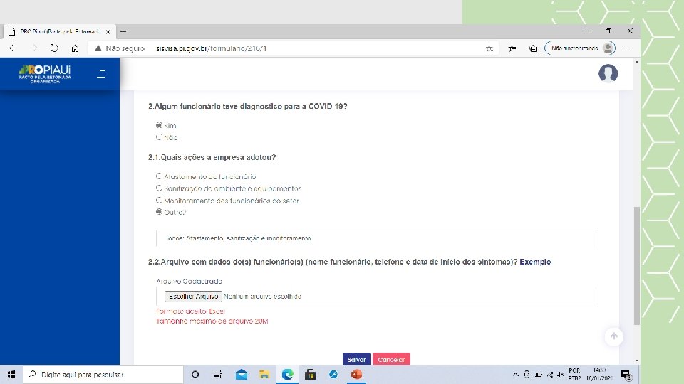Open a new browser tab
Screen dimensions: 684x384
coord(123,31)
